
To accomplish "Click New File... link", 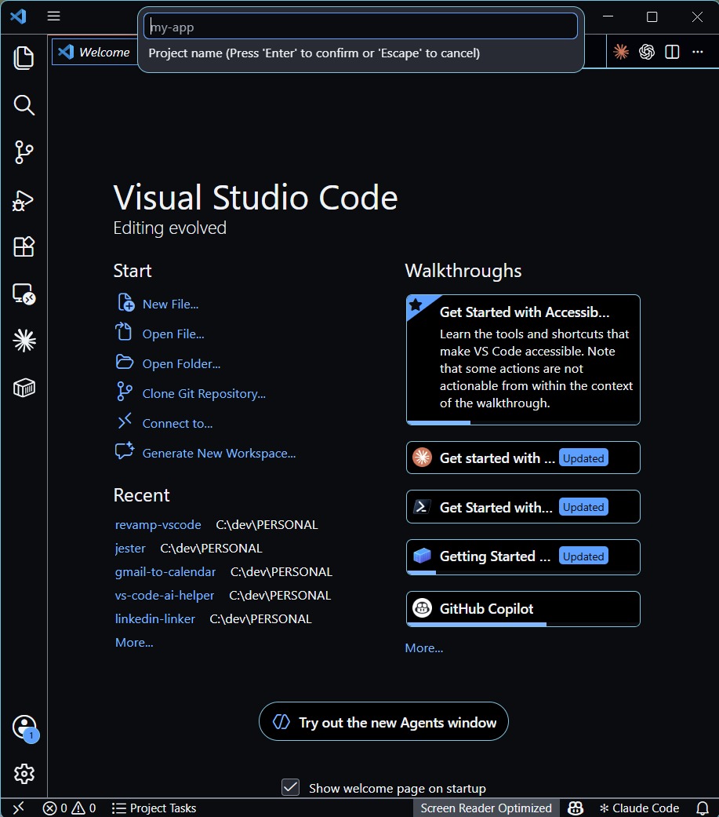I will (x=170, y=305).
